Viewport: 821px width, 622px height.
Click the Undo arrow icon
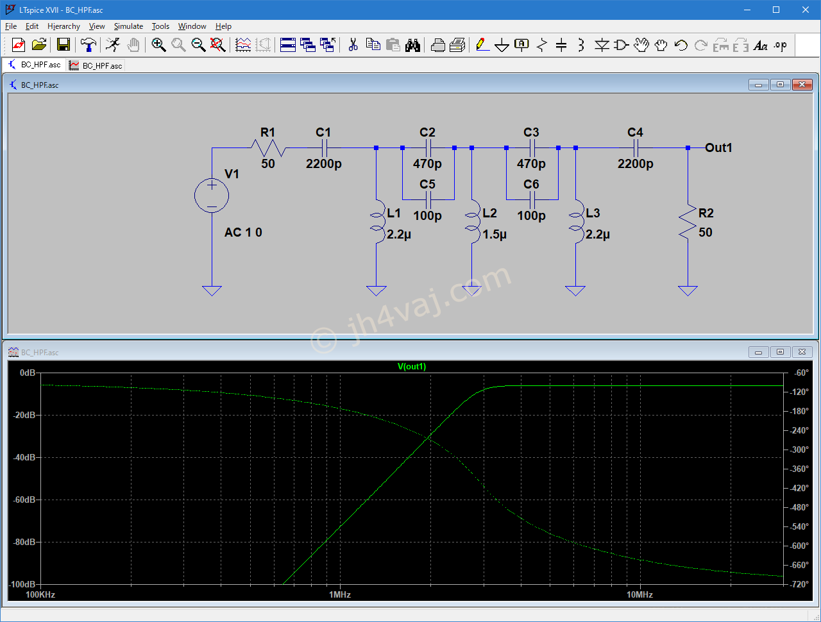(x=681, y=45)
